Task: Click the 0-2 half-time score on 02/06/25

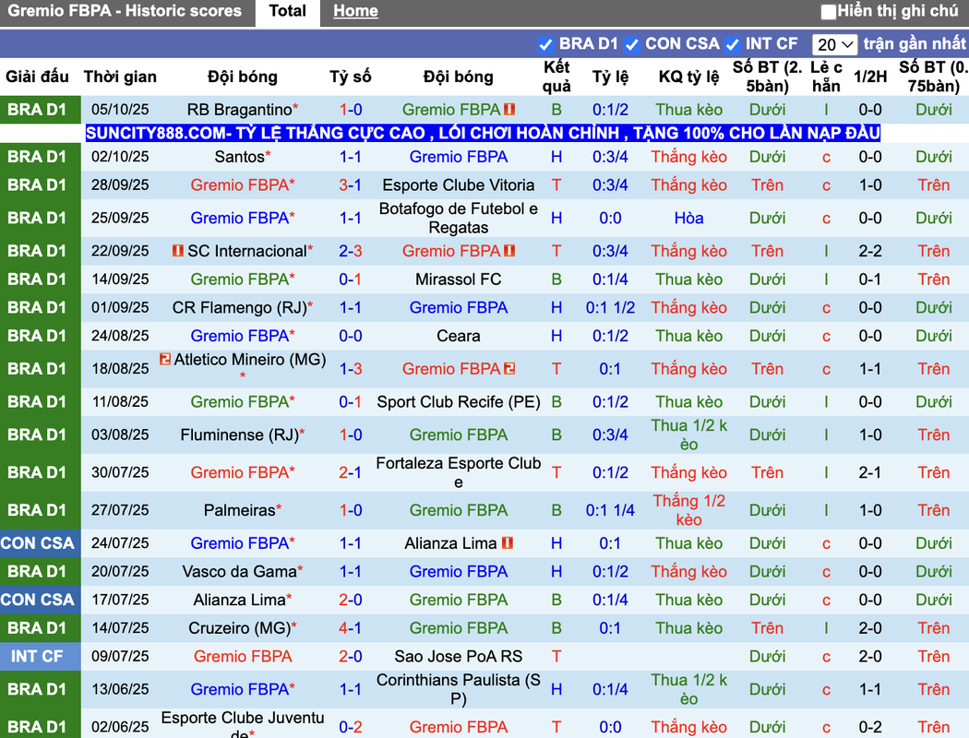Action: 870,727
